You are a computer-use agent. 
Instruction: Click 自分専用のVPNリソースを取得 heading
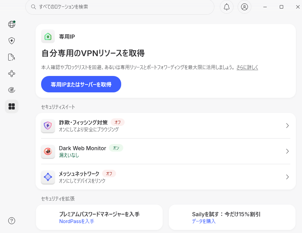(x=93, y=53)
